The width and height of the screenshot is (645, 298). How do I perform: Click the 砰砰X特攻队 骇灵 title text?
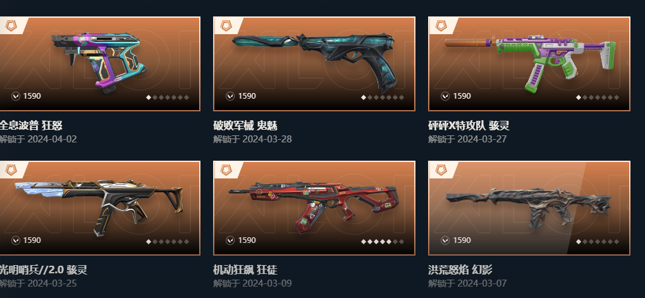[x=469, y=125]
